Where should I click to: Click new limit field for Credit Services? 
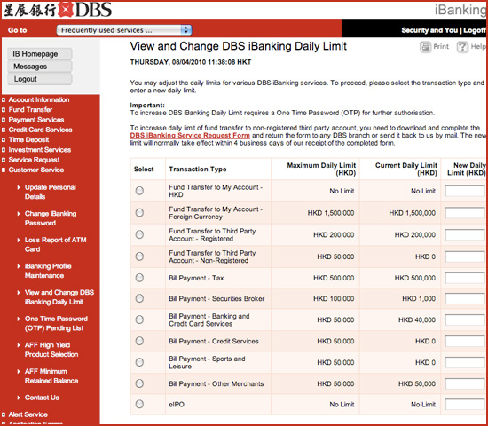[465, 341]
